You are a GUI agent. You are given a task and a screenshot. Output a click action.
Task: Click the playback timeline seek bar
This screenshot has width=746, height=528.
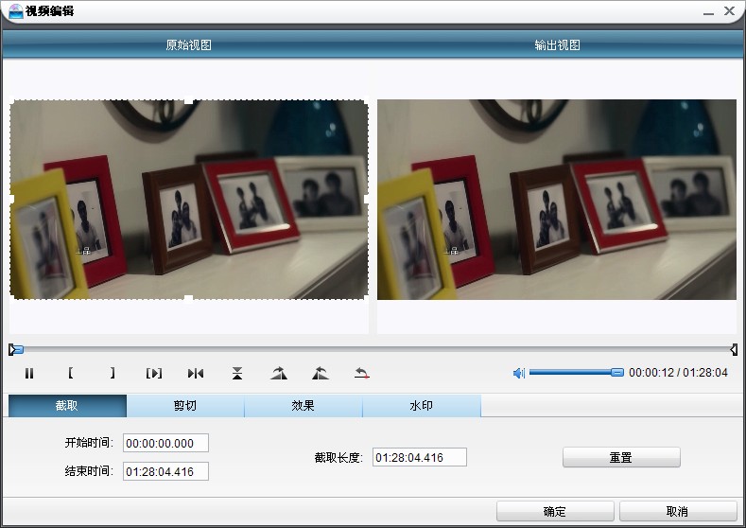[x=373, y=349]
